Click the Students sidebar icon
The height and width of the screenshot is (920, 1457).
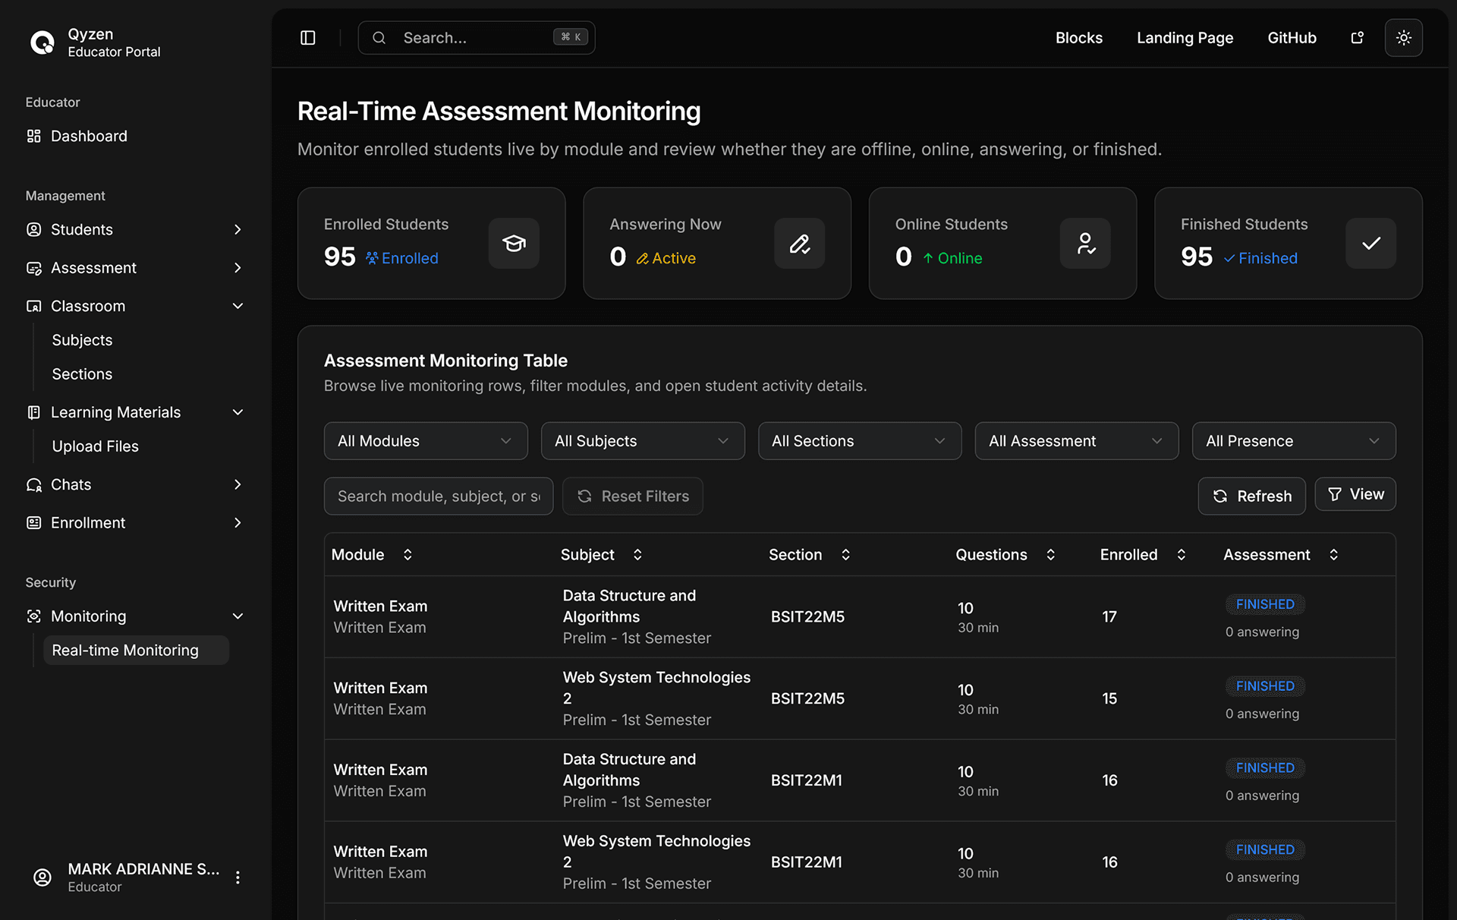pyautogui.click(x=34, y=229)
